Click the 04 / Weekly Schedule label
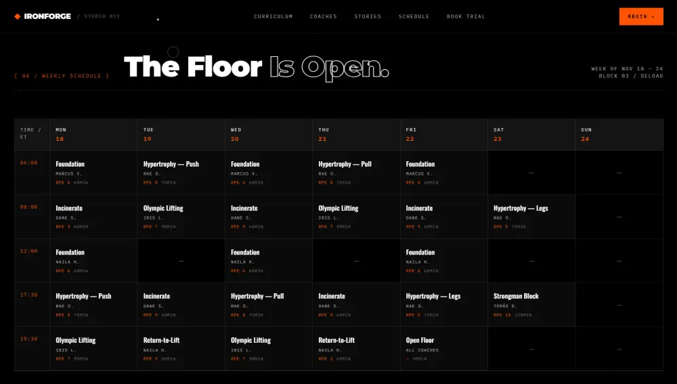 pyautogui.click(x=62, y=76)
